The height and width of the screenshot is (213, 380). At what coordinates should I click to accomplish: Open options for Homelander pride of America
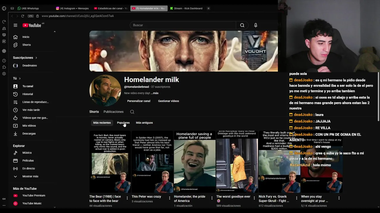[x=212, y=198]
